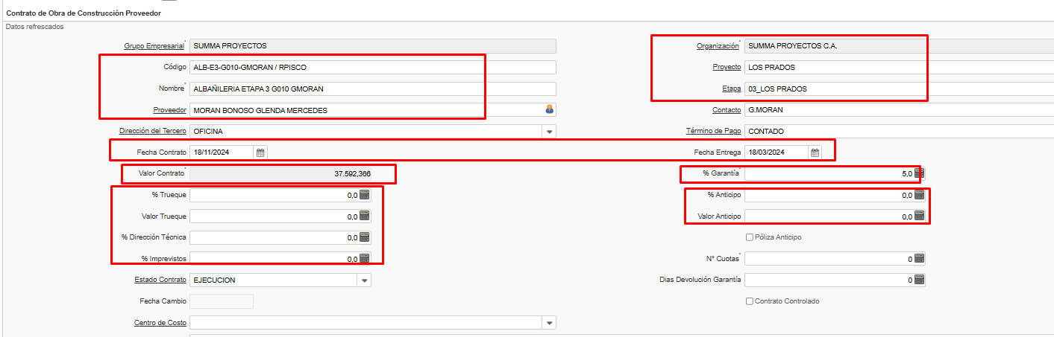1054x337 pixels.
Task: Open calculator for % Imprevistos field
Action: [365, 259]
